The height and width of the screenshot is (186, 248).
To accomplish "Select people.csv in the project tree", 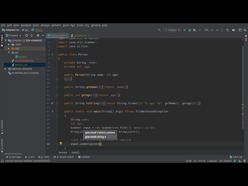I will [21, 65].
